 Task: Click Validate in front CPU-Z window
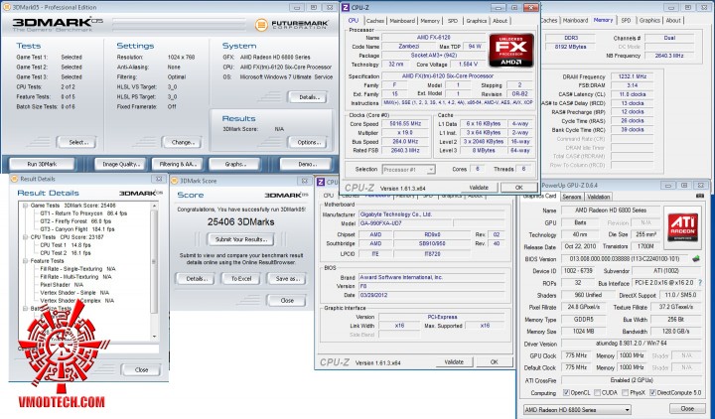[479, 188]
